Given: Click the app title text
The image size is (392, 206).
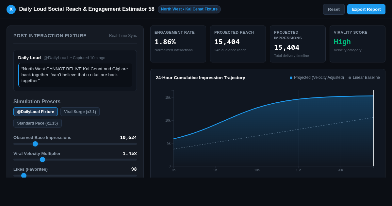Looking at the screenshot, I should [x=87, y=9].
